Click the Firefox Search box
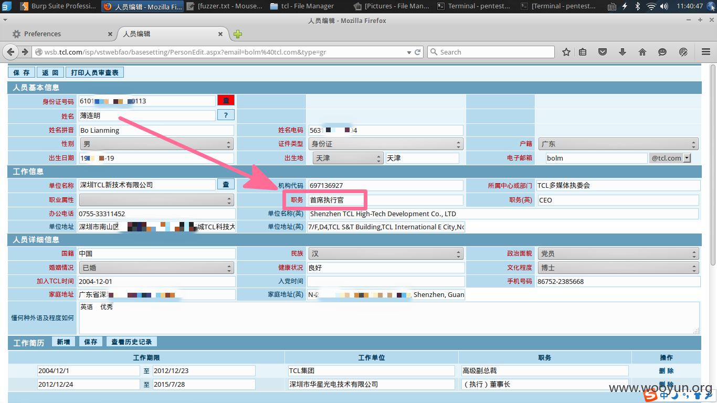Viewport: 717px width, 403px height. [491, 52]
